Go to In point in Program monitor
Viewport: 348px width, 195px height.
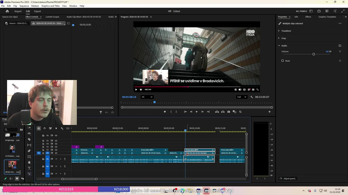(x=185, y=112)
